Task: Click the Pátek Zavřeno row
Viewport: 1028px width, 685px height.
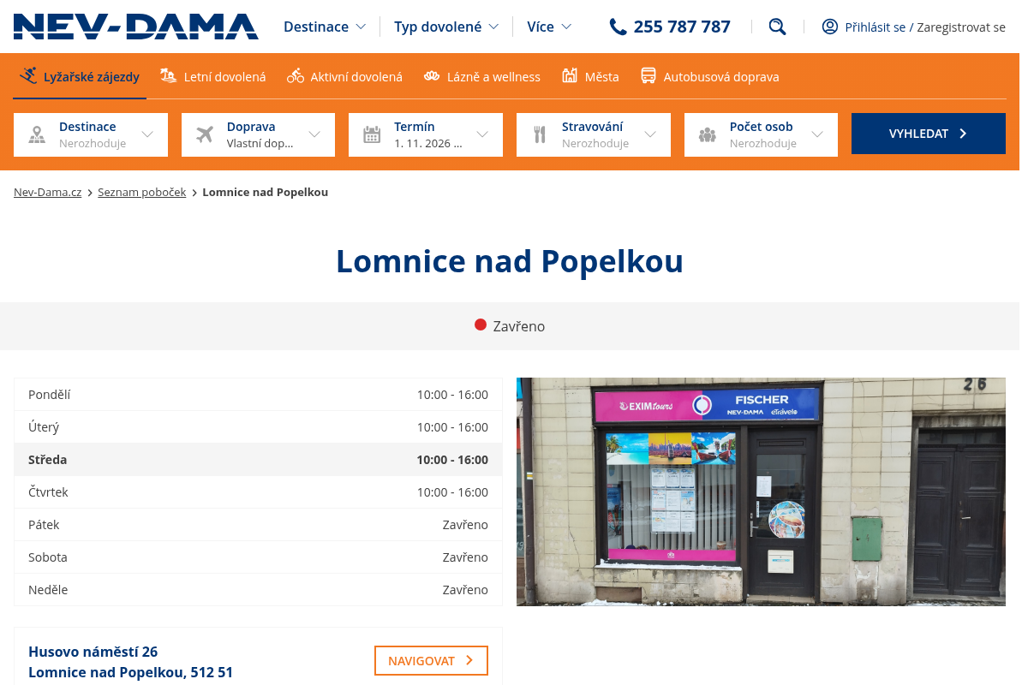Action: click(x=258, y=525)
